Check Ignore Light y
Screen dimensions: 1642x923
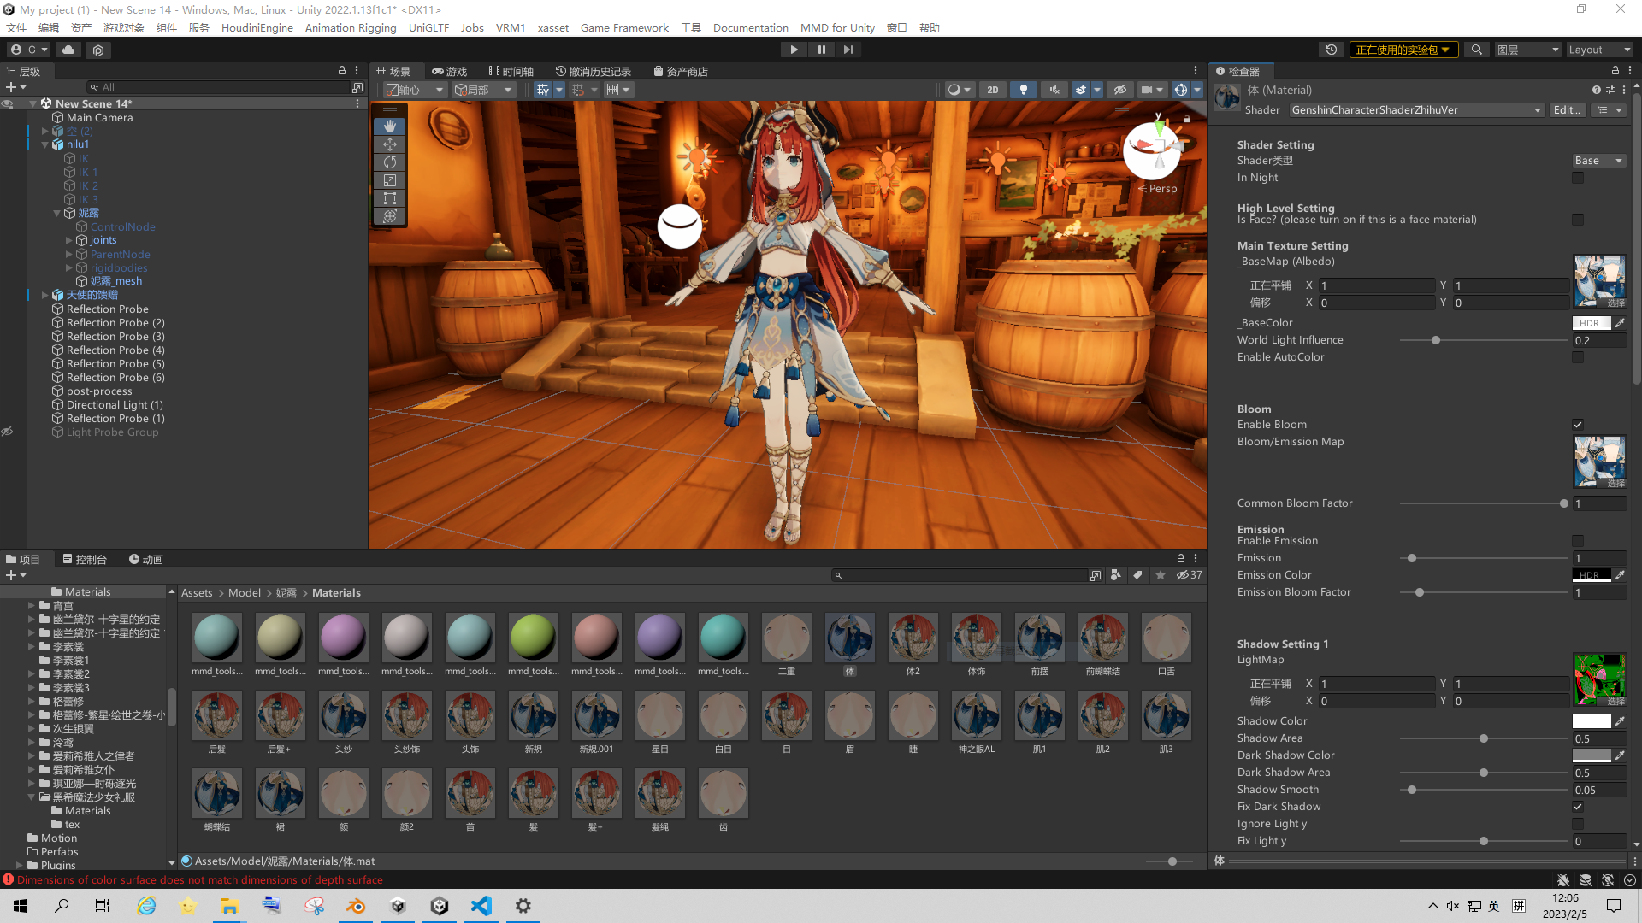coord(1577,824)
